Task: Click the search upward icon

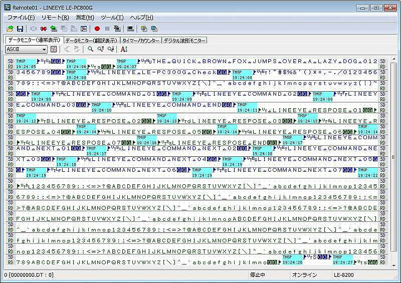Action: click(101, 49)
